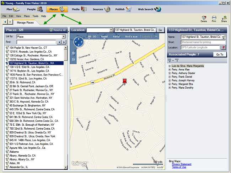
Task: Go back with the left arrow button
Action: pyautogui.click(x=5, y=22)
